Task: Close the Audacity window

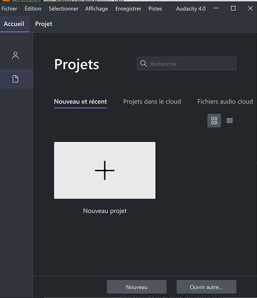Action: pyautogui.click(x=250, y=8)
